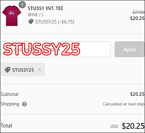Open the wine Stussy tee thumbnail

click(x=12, y=15)
